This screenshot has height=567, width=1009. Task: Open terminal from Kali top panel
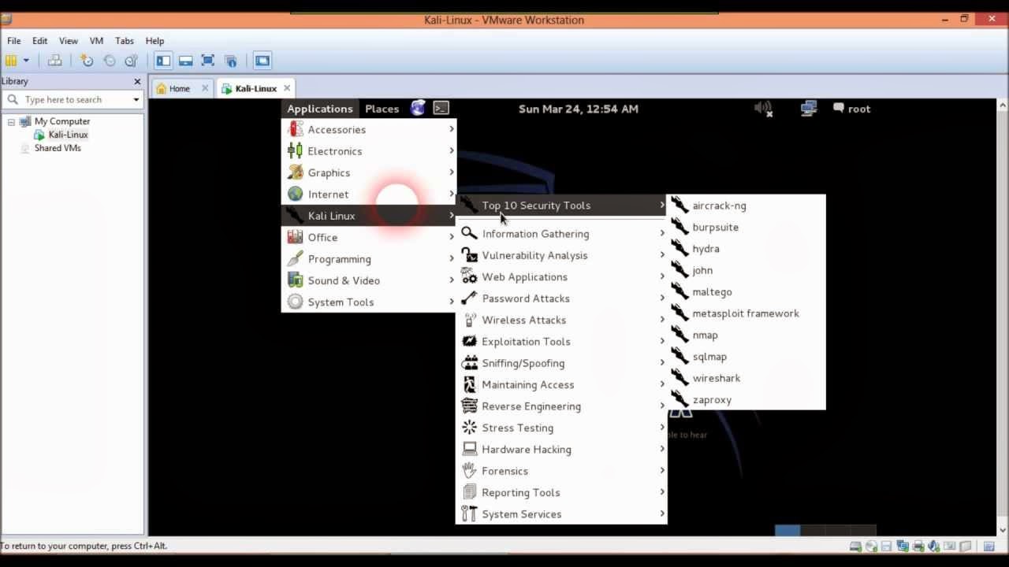(x=441, y=108)
